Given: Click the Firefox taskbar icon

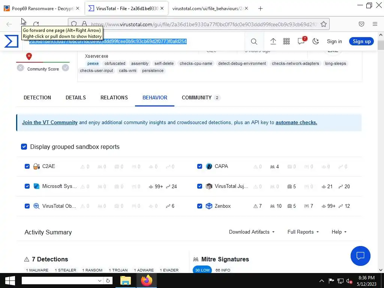Looking at the screenshot, I should (x=147, y=280).
